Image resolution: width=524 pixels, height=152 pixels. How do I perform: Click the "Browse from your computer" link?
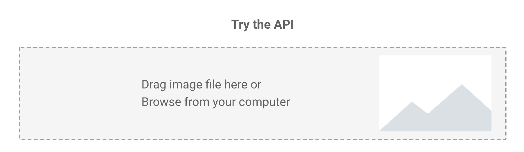tap(215, 102)
